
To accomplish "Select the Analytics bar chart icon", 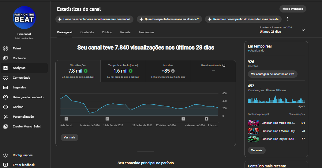I will pyautogui.click(x=6, y=68).
